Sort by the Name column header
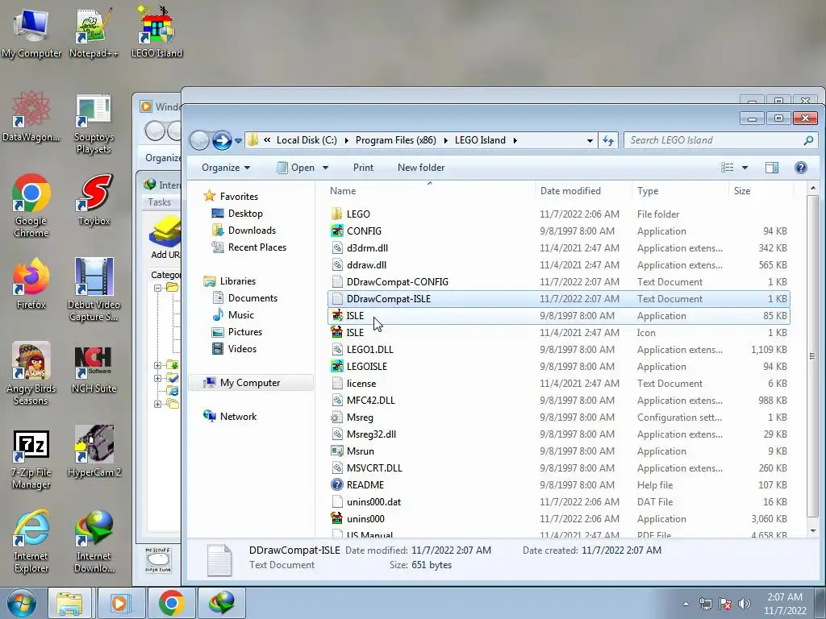826x619 pixels. coord(430,191)
